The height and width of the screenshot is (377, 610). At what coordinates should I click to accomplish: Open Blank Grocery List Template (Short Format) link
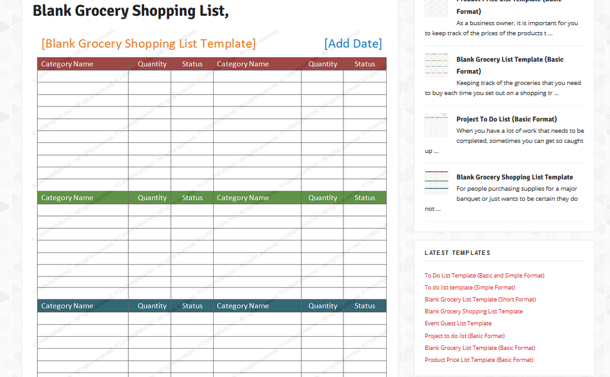[480, 300]
